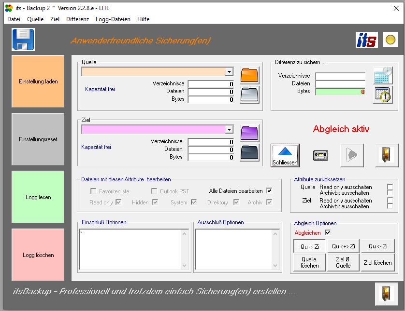Select the Qu <- Zi sync button

pyautogui.click(x=378, y=246)
